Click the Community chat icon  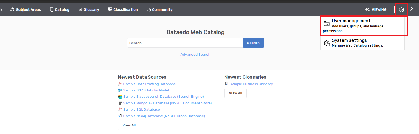pyautogui.click(x=149, y=9)
